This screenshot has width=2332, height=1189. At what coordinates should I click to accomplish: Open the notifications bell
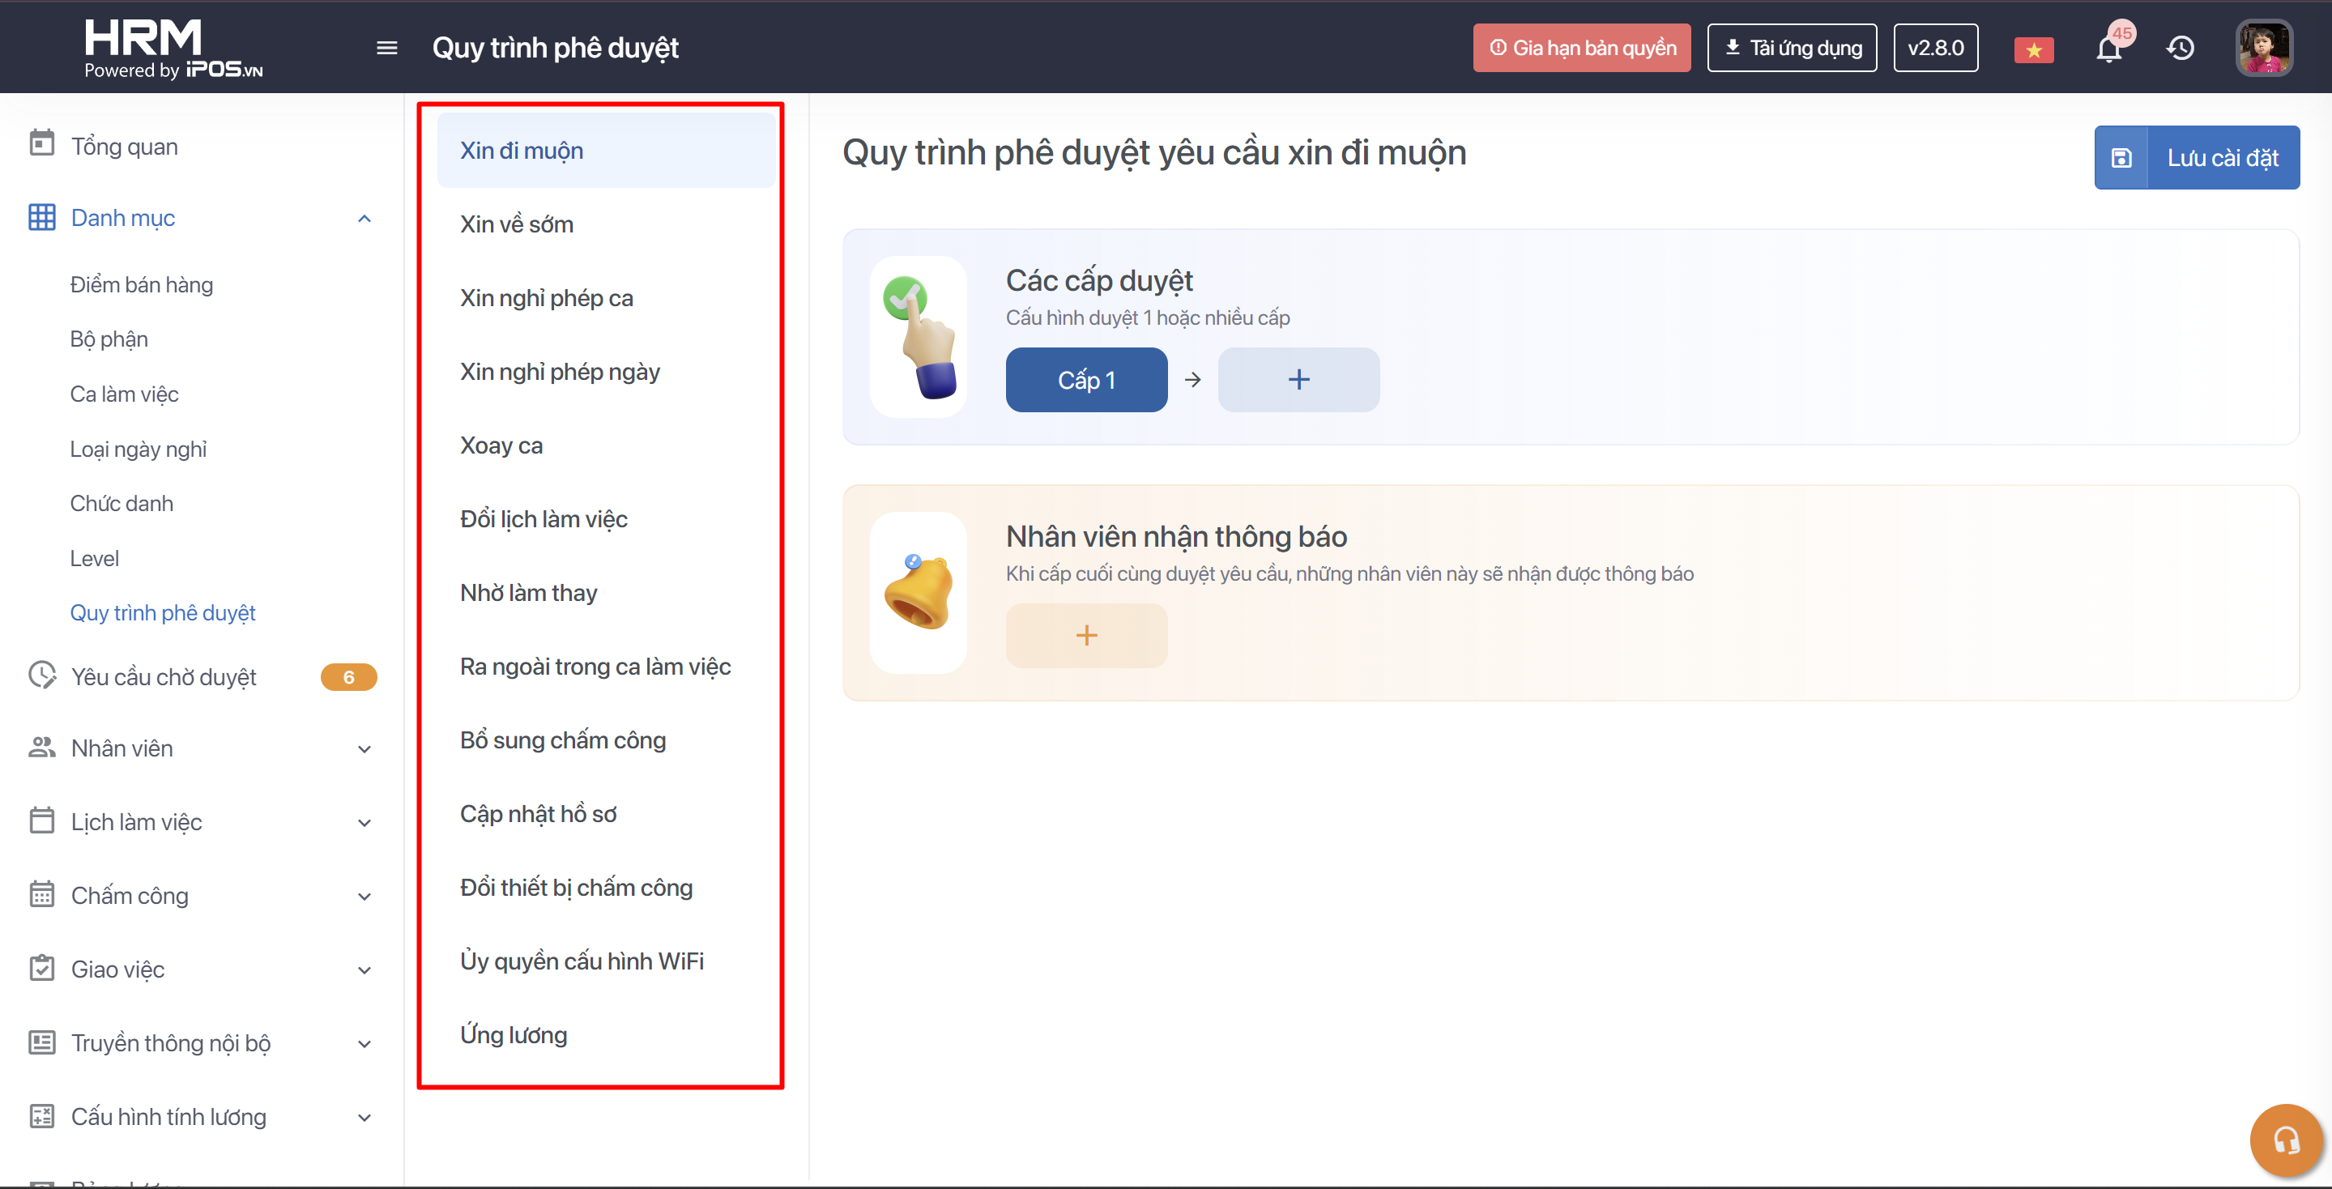pos(2108,48)
